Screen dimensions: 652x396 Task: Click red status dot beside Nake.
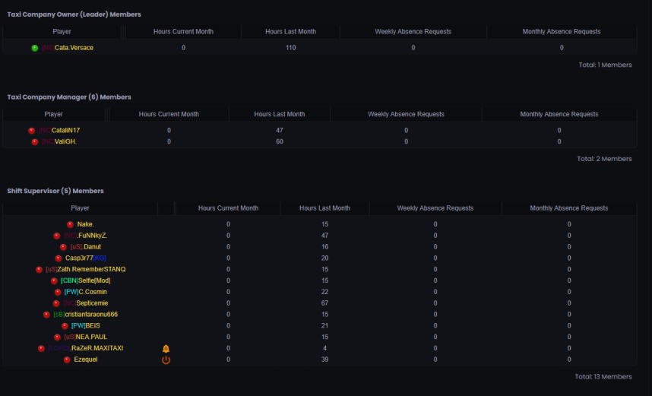click(x=70, y=225)
